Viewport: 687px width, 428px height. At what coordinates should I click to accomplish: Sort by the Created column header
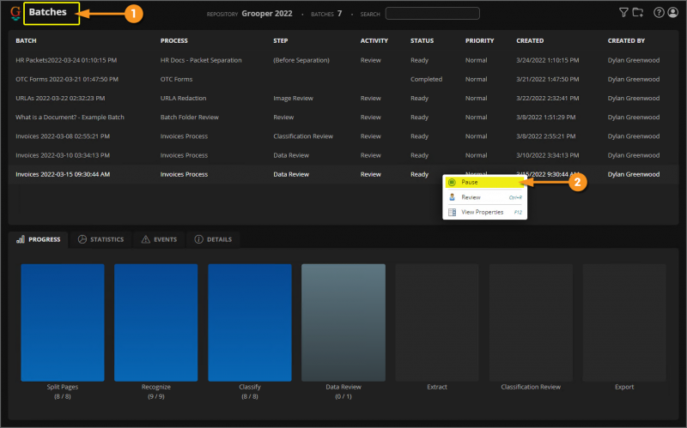click(x=530, y=40)
